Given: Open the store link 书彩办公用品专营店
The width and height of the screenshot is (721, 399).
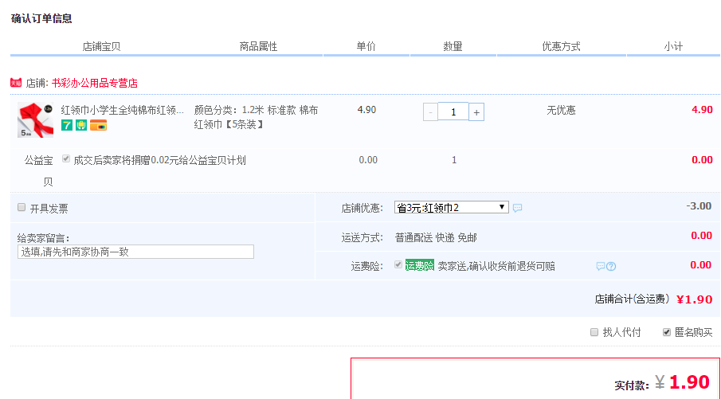Looking at the screenshot, I should click(95, 83).
